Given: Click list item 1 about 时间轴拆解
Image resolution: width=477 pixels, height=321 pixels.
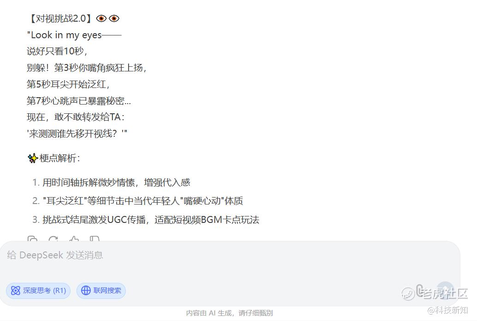Looking at the screenshot, I should tap(112, 182).
